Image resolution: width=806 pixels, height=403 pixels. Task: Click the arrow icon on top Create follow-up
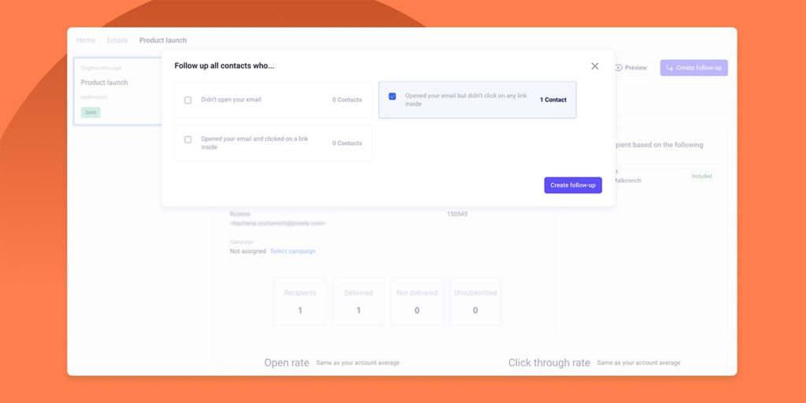670,68
